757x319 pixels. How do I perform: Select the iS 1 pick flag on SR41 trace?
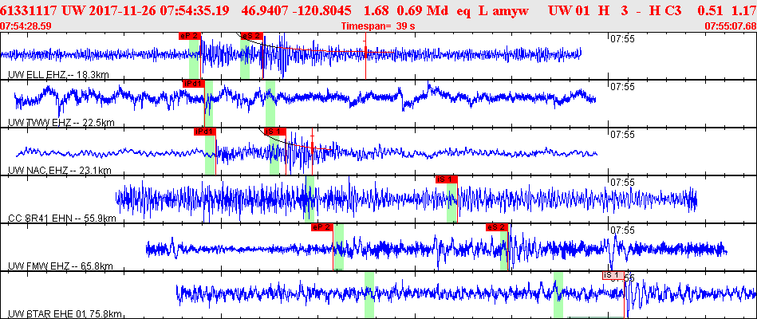pyautogui.click(x=446, y=179)
